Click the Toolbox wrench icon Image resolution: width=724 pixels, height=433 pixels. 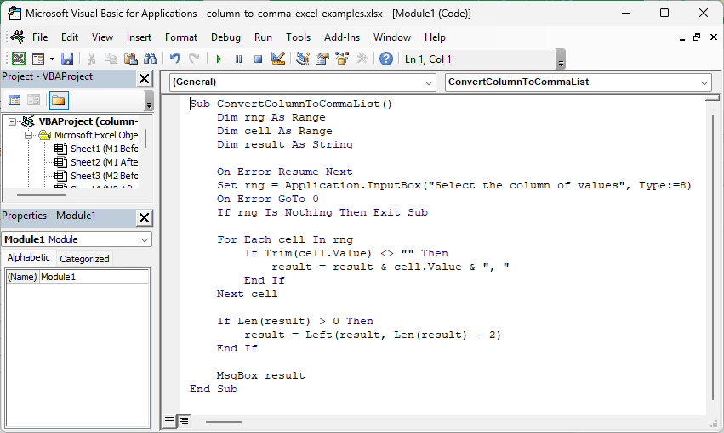point(362,59)
